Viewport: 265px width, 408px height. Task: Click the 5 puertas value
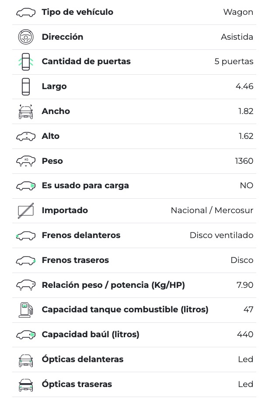[x=234, y=62]
